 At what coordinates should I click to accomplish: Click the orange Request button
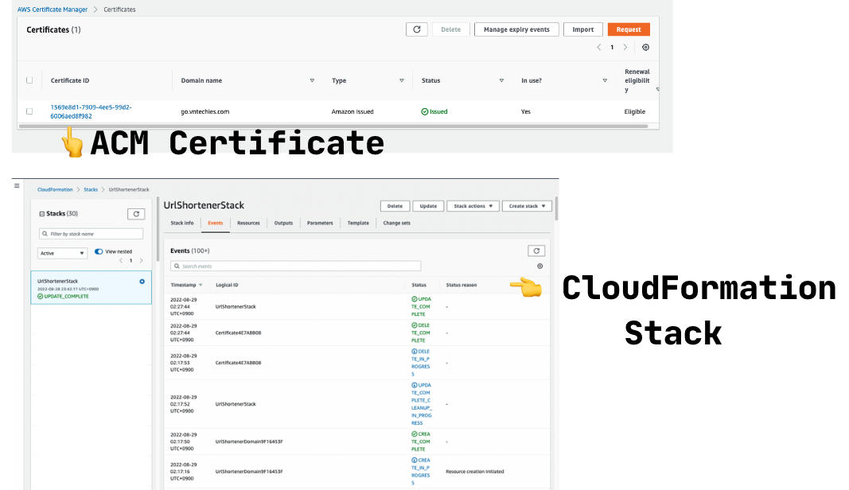point(628,29)
